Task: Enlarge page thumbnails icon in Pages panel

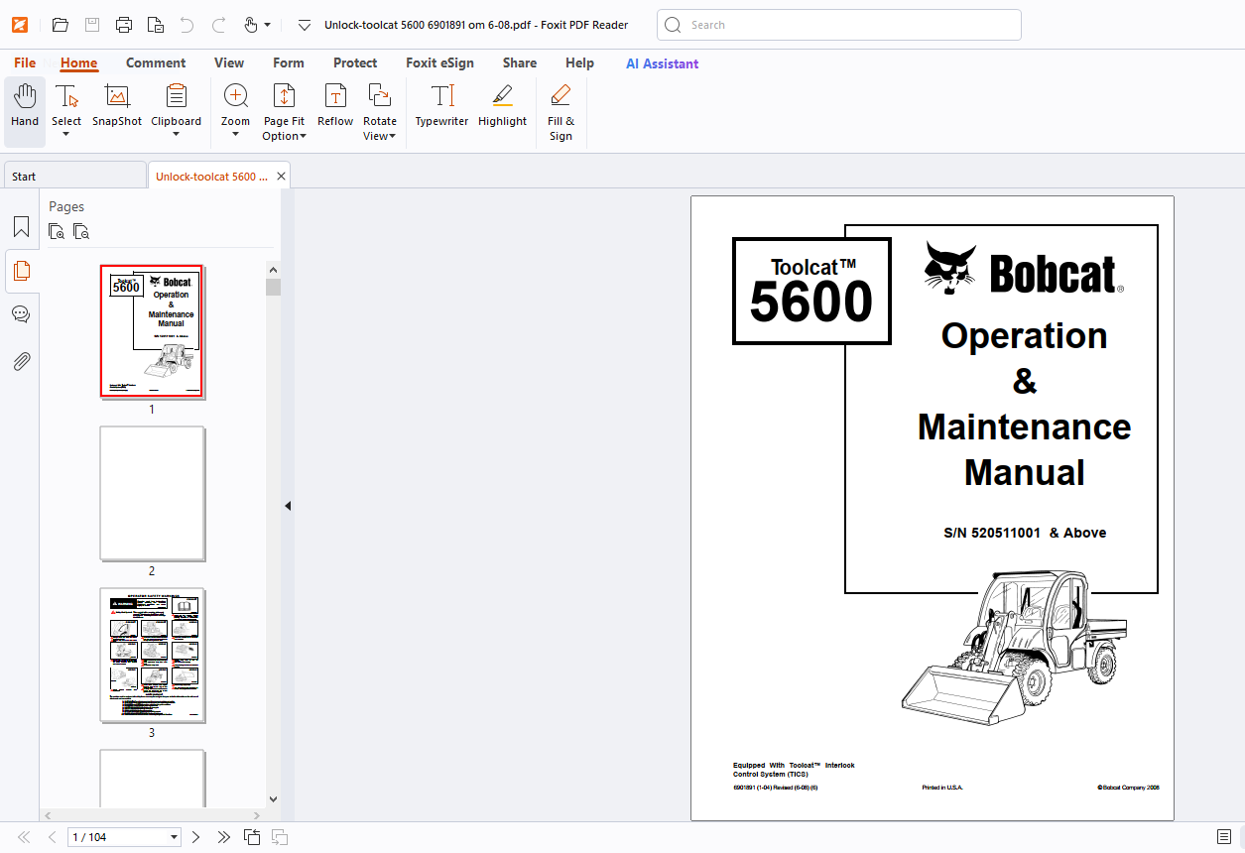Action: (x=58, y=232)
